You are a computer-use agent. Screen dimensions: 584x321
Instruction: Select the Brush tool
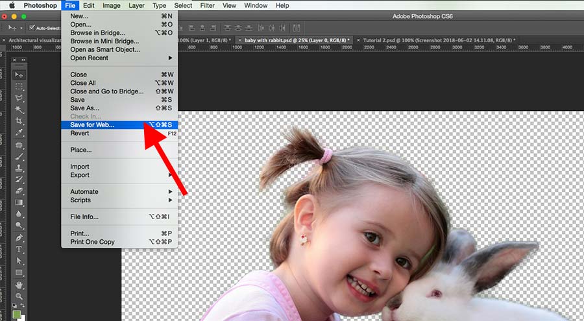coord(19,156)
